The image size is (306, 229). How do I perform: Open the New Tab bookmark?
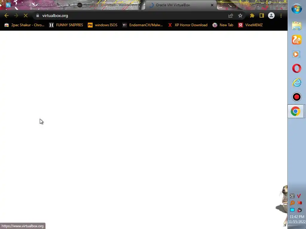pyautogui.click(x=223, y=25)
